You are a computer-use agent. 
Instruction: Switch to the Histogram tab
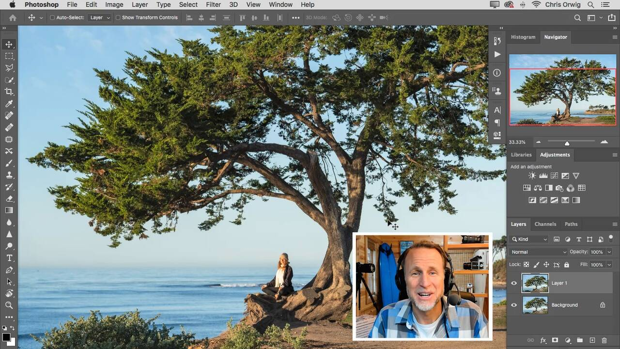[523, 37]
